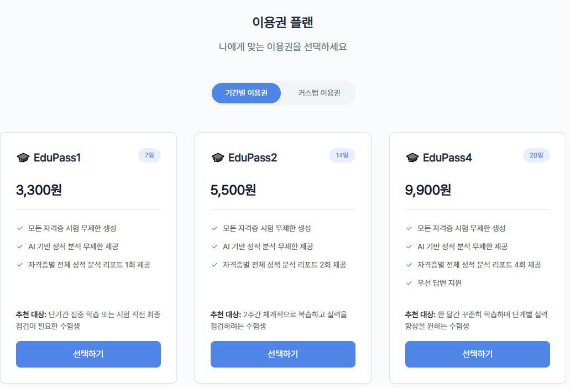This screenshot has width=570, height=388.
Task: Switch to the 커스텀 이용권 tab
Action: pos(319,93)
